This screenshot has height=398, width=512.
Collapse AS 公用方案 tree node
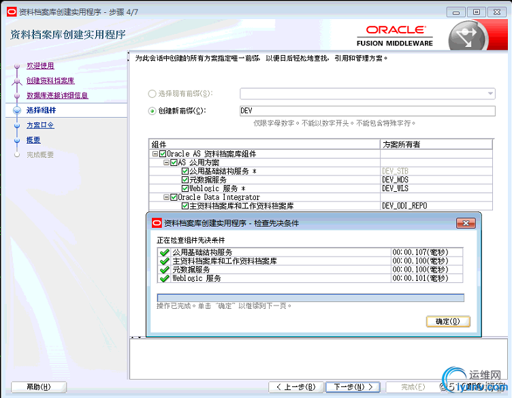tap(166, 163)
